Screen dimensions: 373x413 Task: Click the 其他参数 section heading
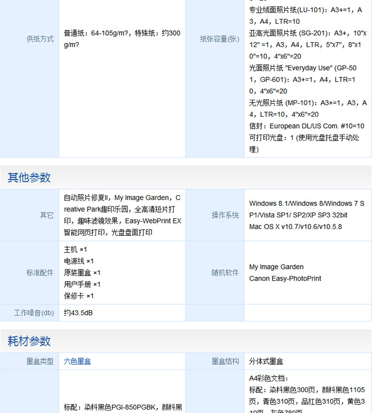click(29, 178)
